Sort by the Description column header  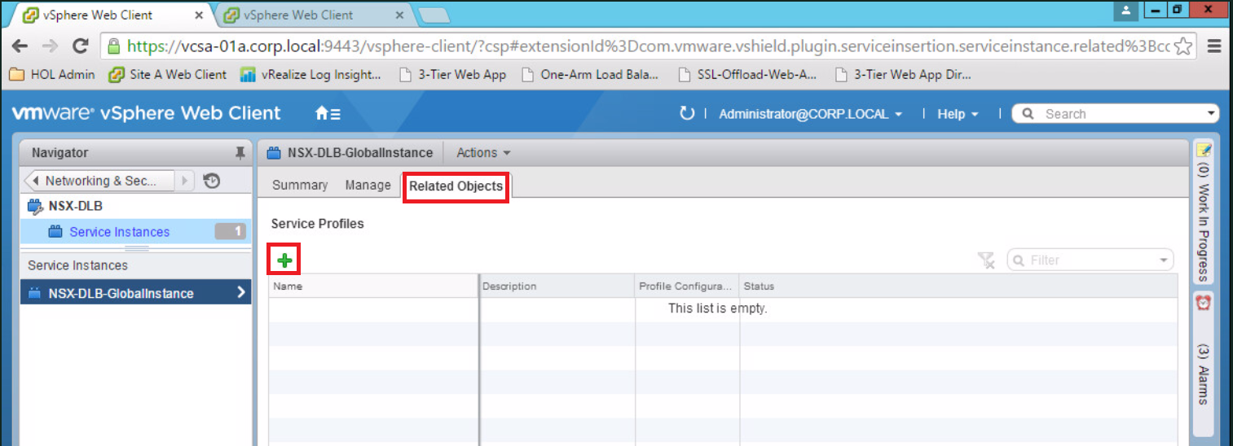[557, 286]
